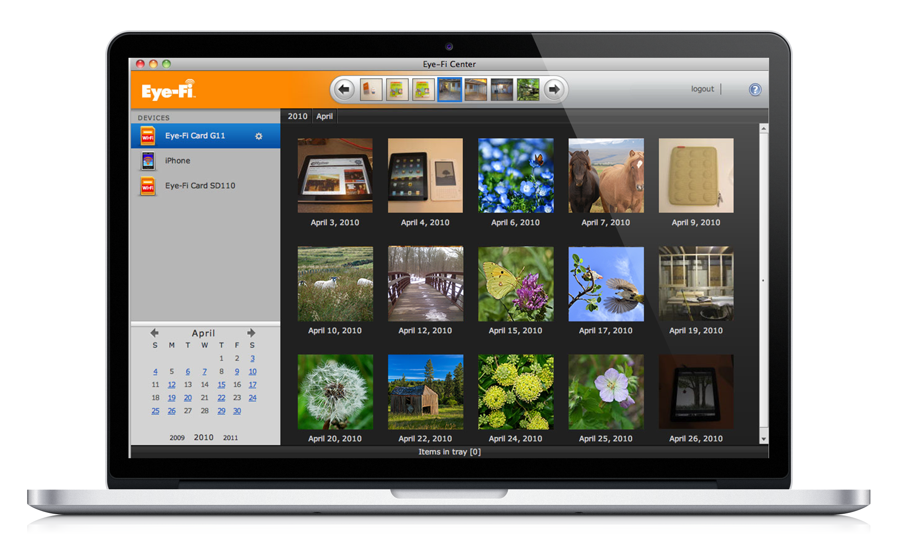Switch calendar to year 2011

pyautogui.click(x=230, y=438)
